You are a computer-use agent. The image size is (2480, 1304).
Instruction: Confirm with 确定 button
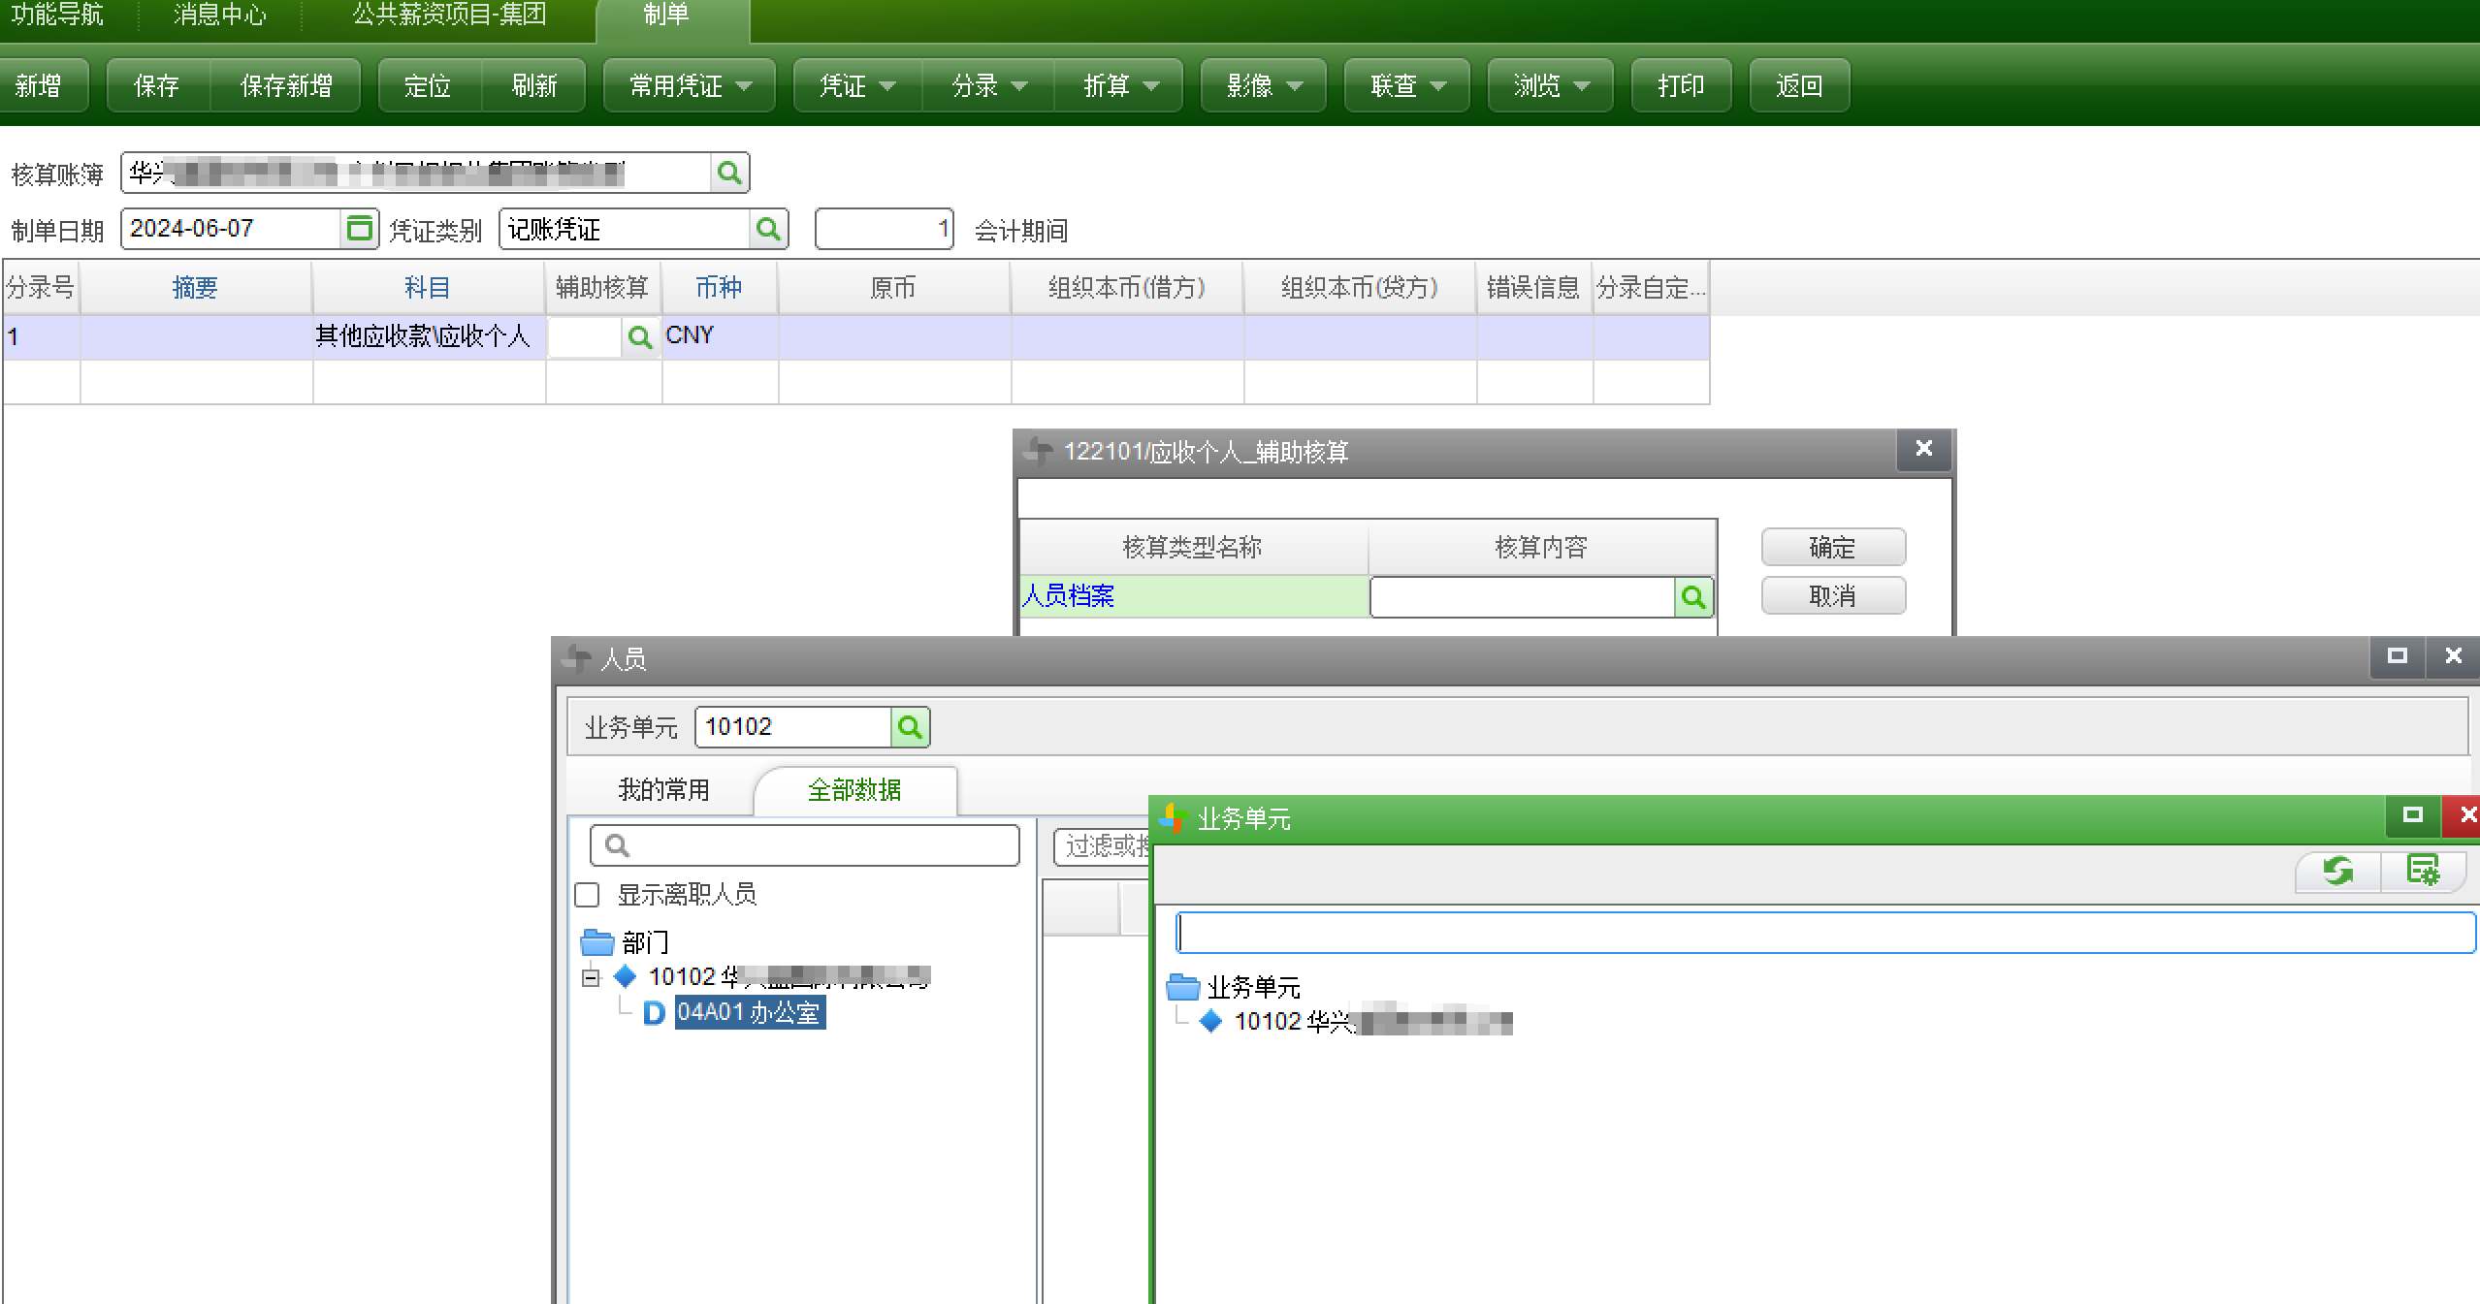click(x=1833, y=548)
